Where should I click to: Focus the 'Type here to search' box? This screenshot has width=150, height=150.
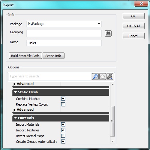point(50,76)
